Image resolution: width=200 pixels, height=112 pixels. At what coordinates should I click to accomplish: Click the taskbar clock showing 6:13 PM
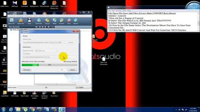(x=193, y=110)
